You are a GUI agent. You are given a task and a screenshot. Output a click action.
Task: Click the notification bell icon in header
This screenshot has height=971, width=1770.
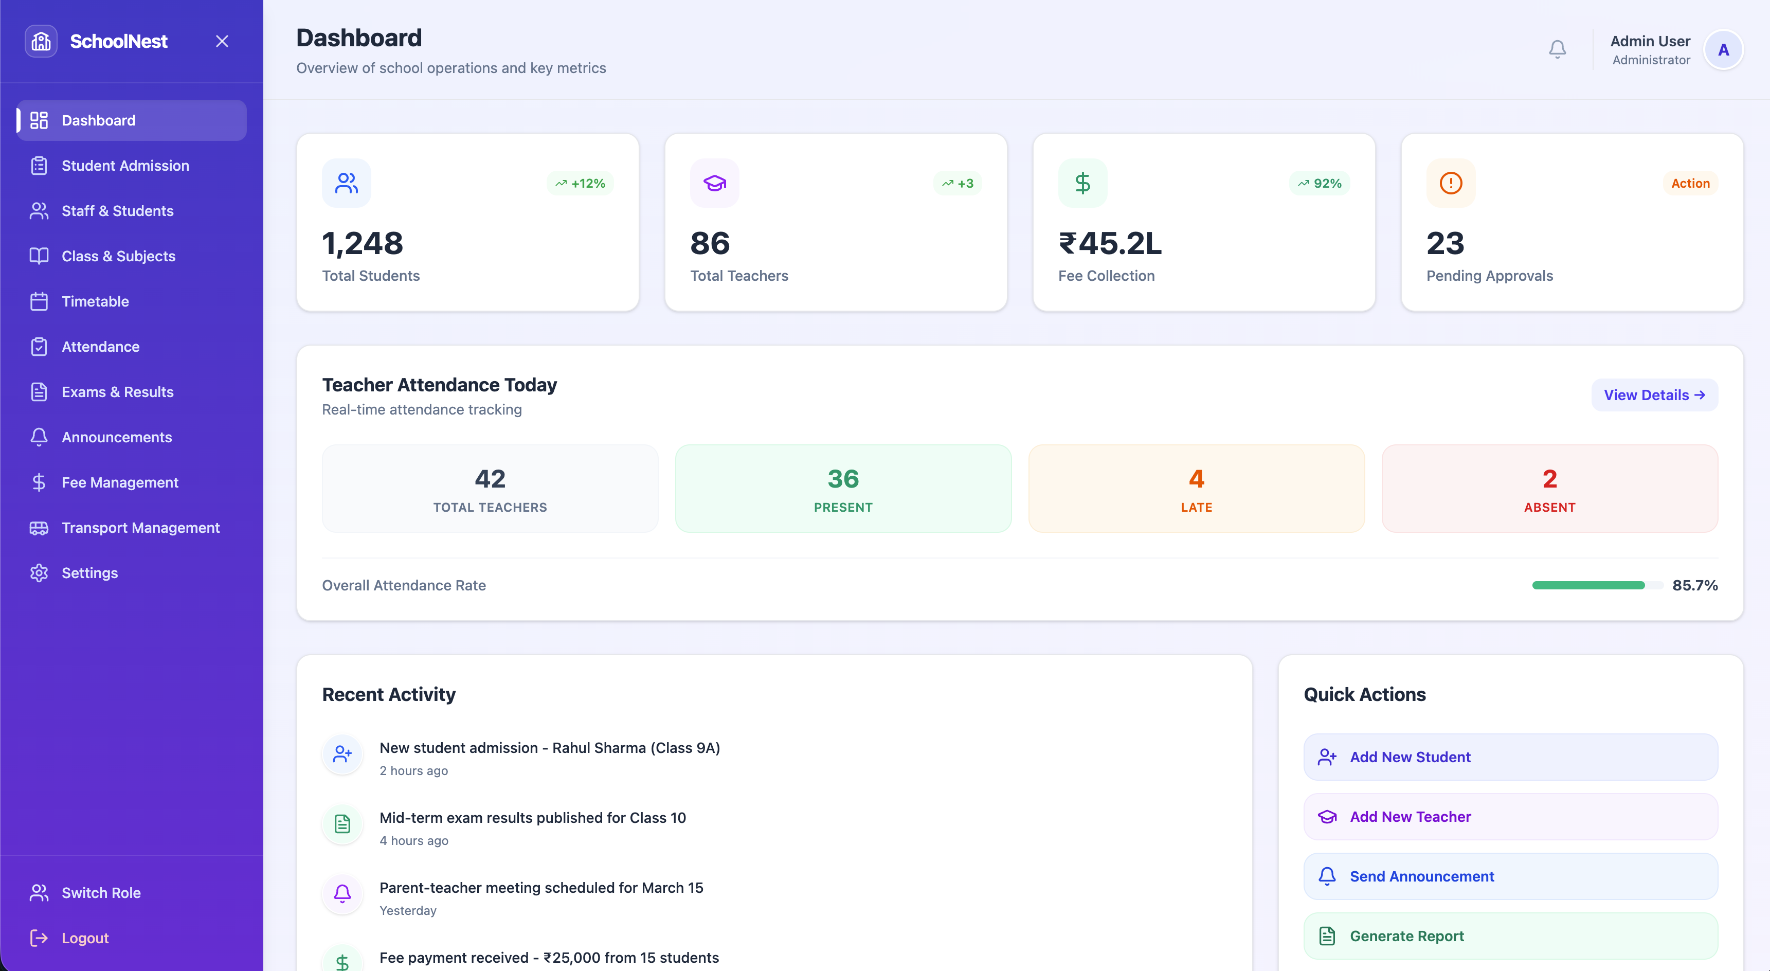1557,49
